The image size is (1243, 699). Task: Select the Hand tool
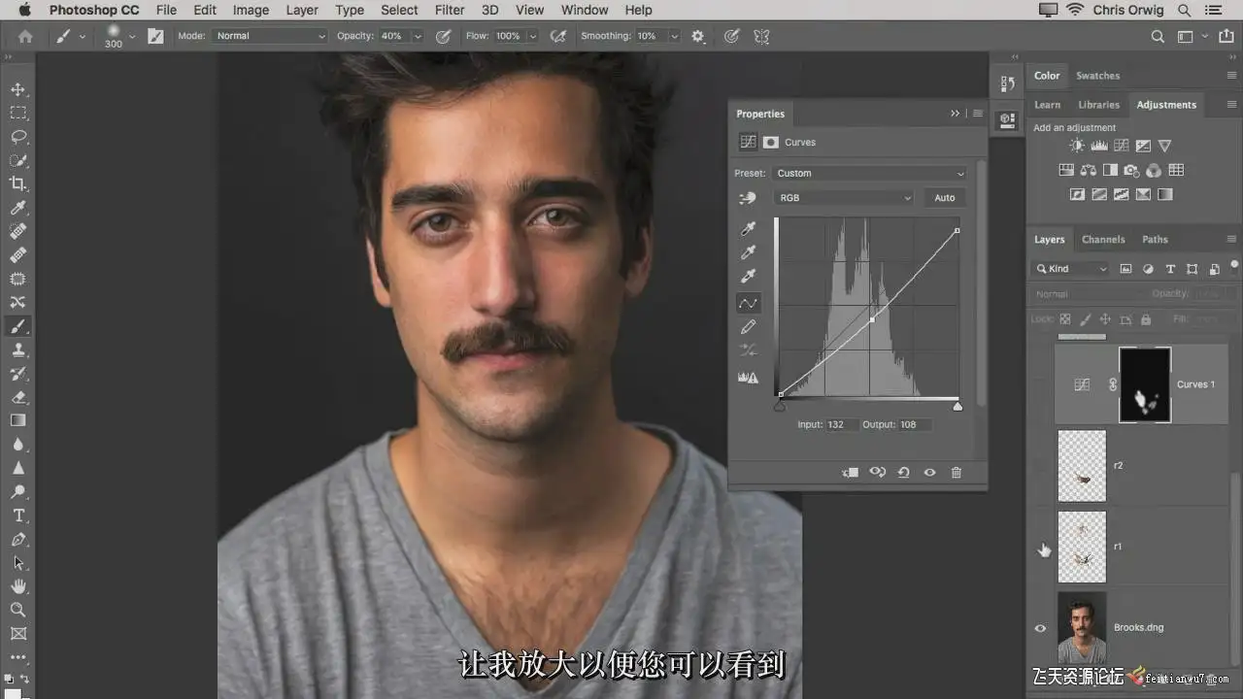(17, 586)
